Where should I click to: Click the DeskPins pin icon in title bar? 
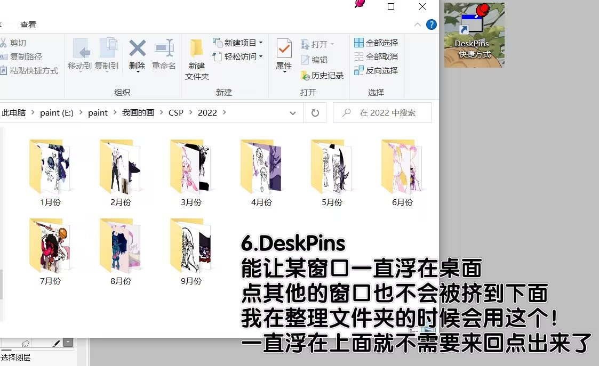coord(360,3)
